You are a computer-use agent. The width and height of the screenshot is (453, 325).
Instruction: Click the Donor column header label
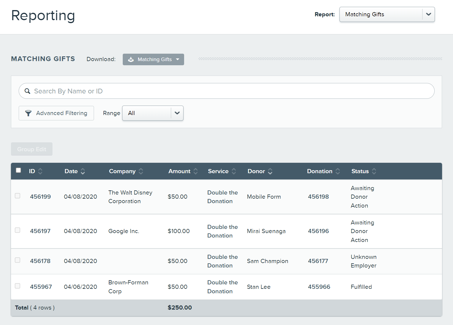pos(256,171)
